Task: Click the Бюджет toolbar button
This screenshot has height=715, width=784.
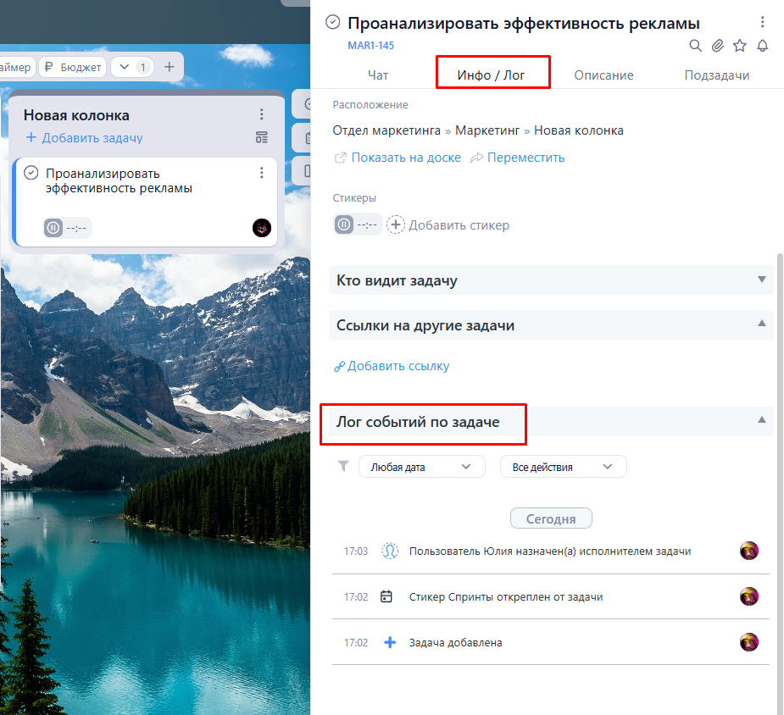Action: click(73, 66)
